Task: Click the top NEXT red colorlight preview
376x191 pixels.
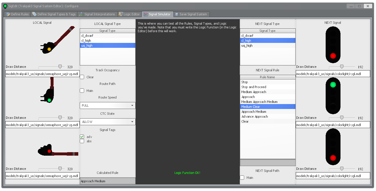Action: (333, 45)
